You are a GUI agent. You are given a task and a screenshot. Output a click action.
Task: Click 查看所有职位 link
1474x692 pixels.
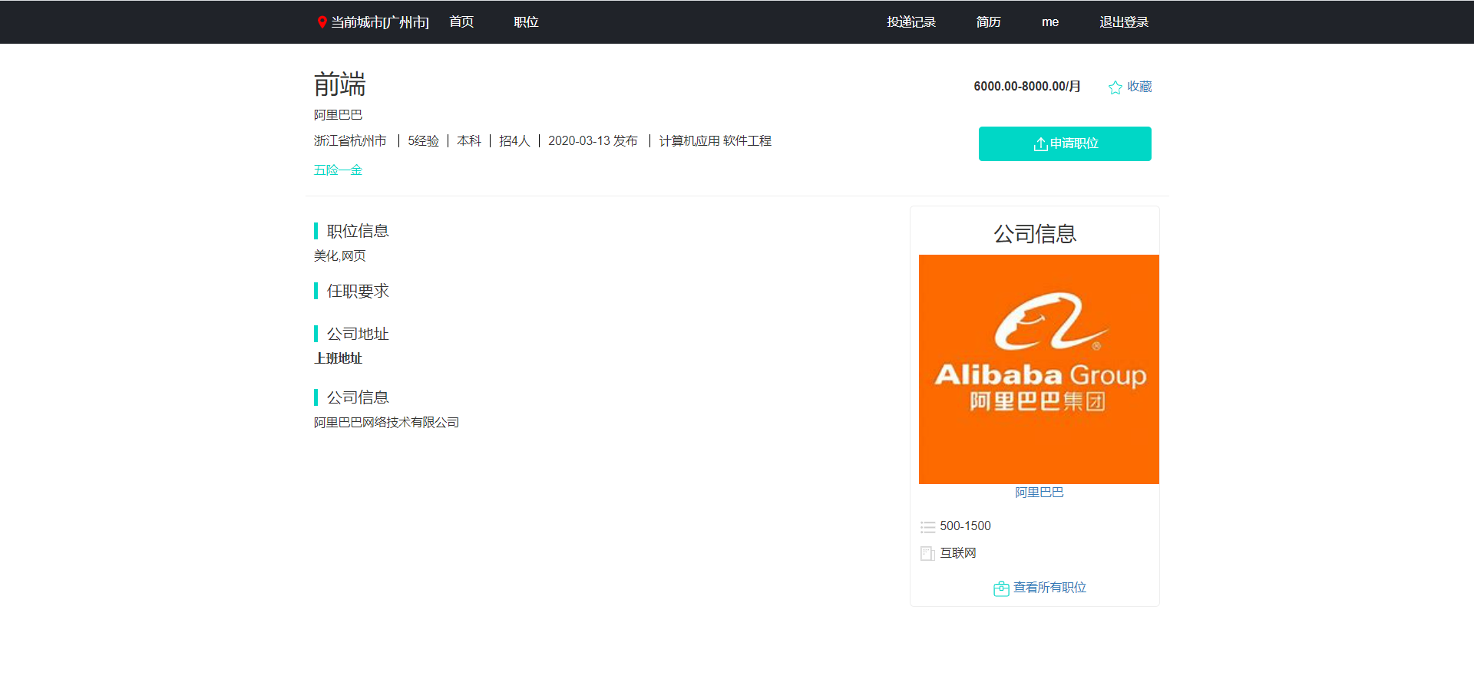1049,588
